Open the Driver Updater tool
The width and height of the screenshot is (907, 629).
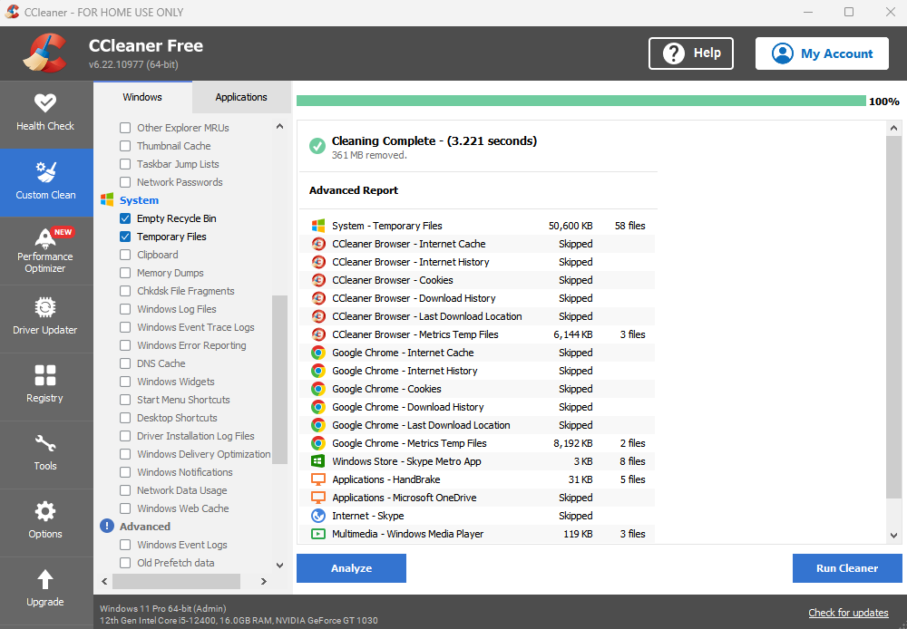pos(45,308)
